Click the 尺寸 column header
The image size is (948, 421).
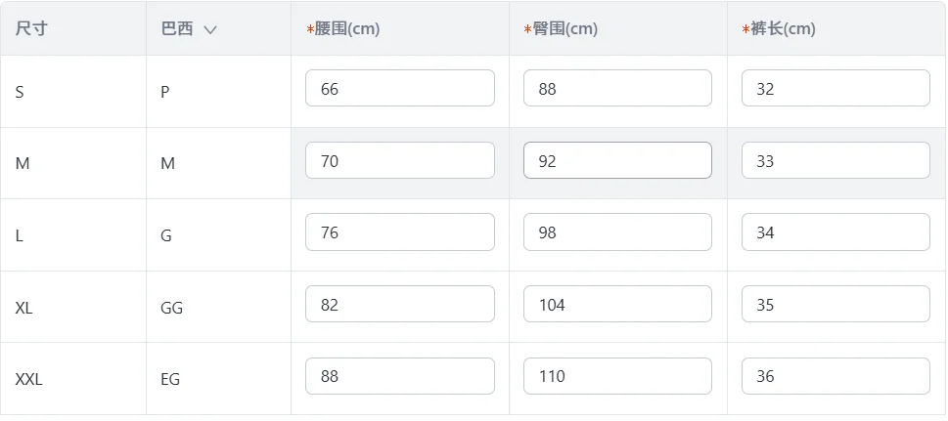tap(31, 29)
